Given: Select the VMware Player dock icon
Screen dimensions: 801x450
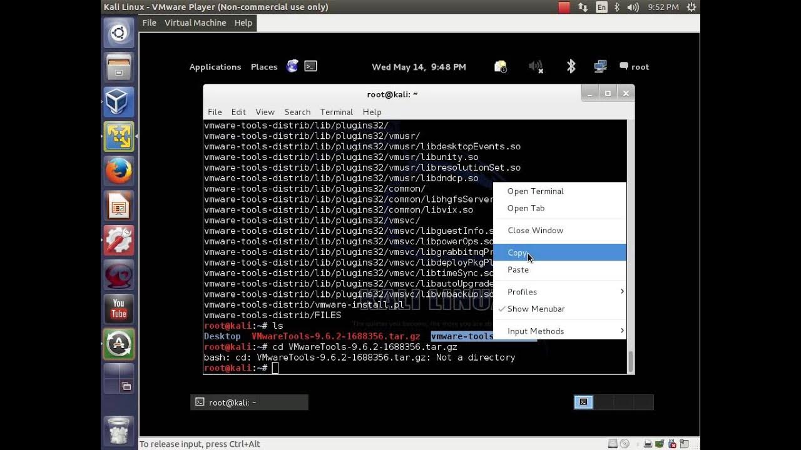Looking at the screenshot, I should tap(119, 136).
